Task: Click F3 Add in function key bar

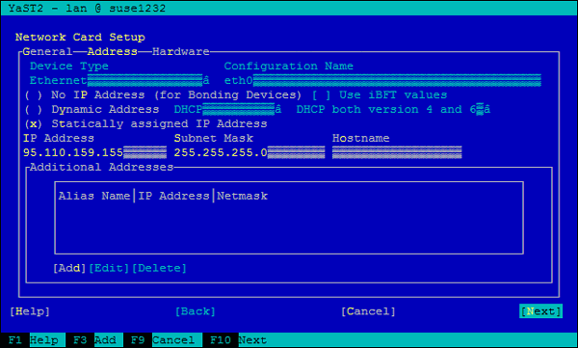Action: coord(94,340)
